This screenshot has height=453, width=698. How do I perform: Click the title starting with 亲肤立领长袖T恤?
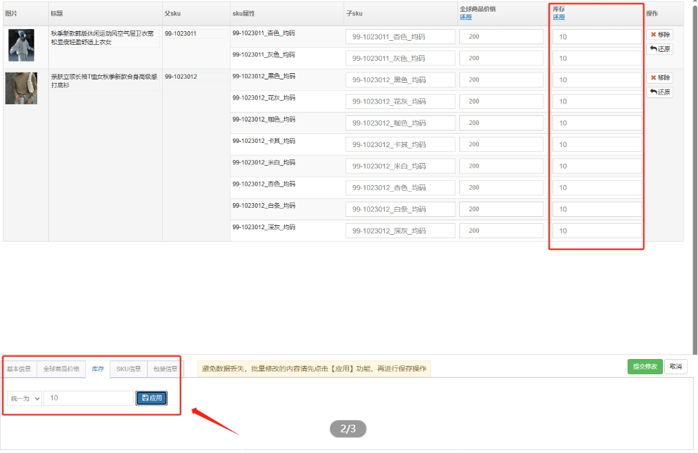[103, 81]
